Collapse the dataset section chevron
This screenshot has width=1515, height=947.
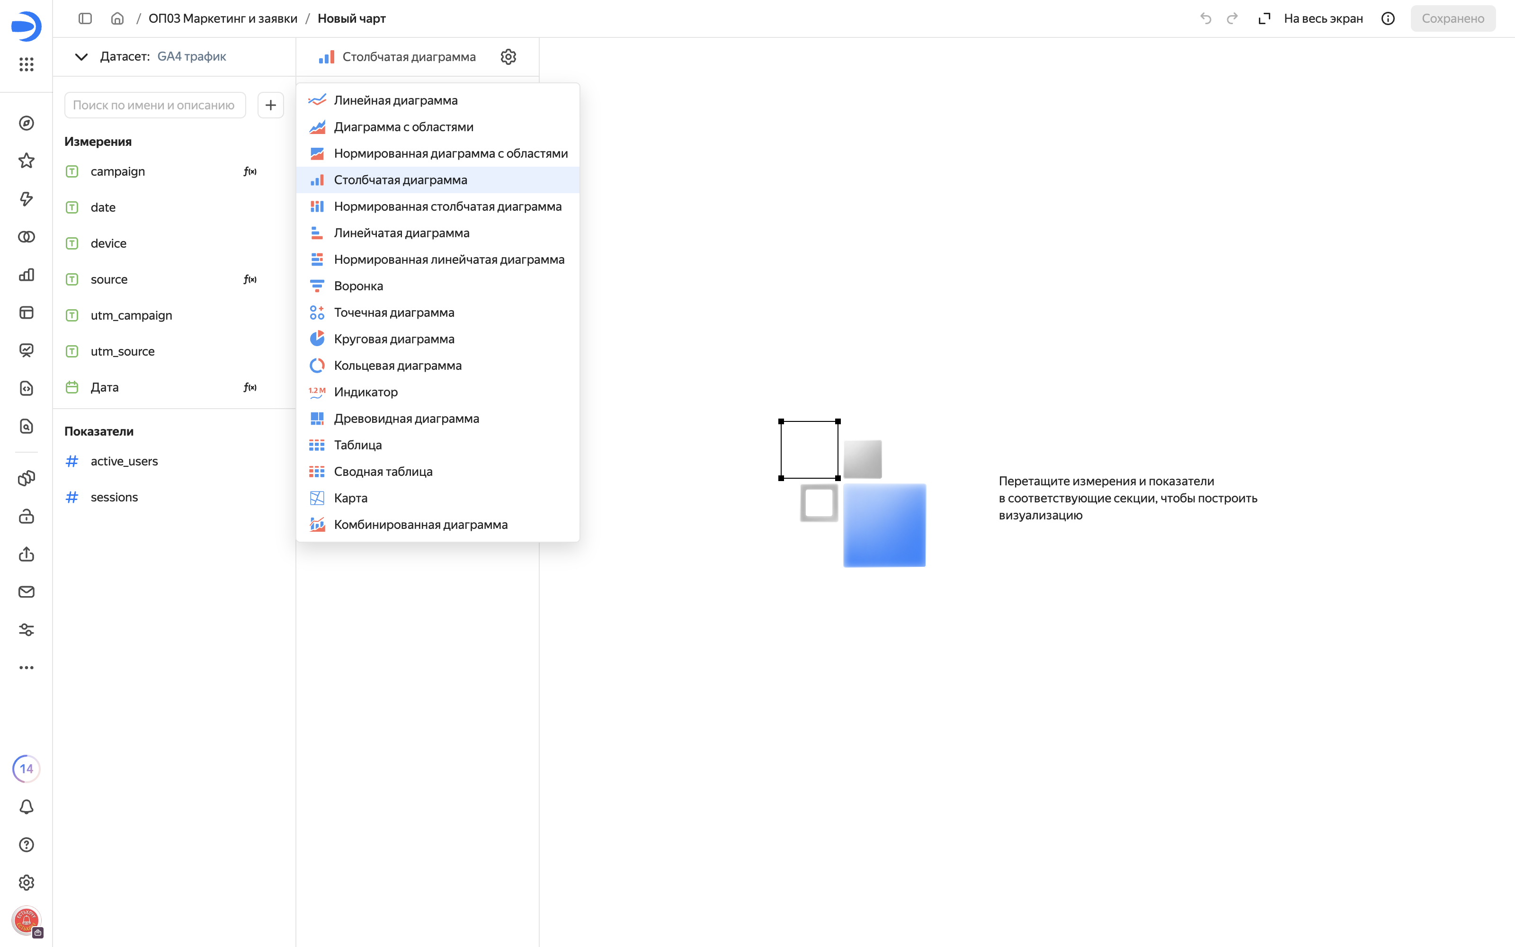pos(81,57)
